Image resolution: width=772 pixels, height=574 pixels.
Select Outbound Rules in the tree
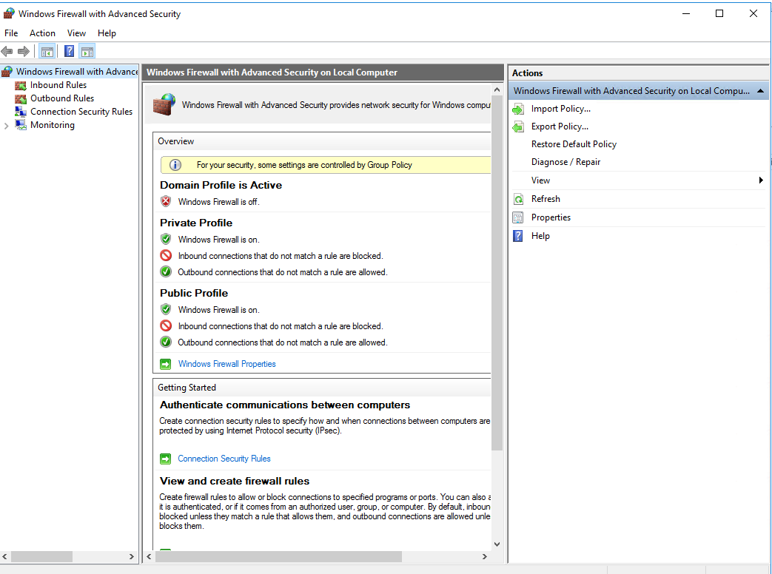(61, 98)
